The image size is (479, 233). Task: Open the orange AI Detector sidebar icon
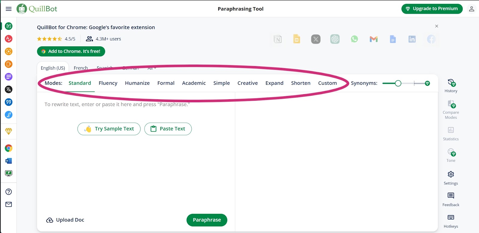(9, 51)
